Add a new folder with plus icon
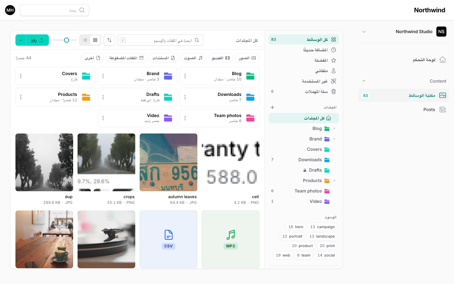 click(x=272, y=107)
